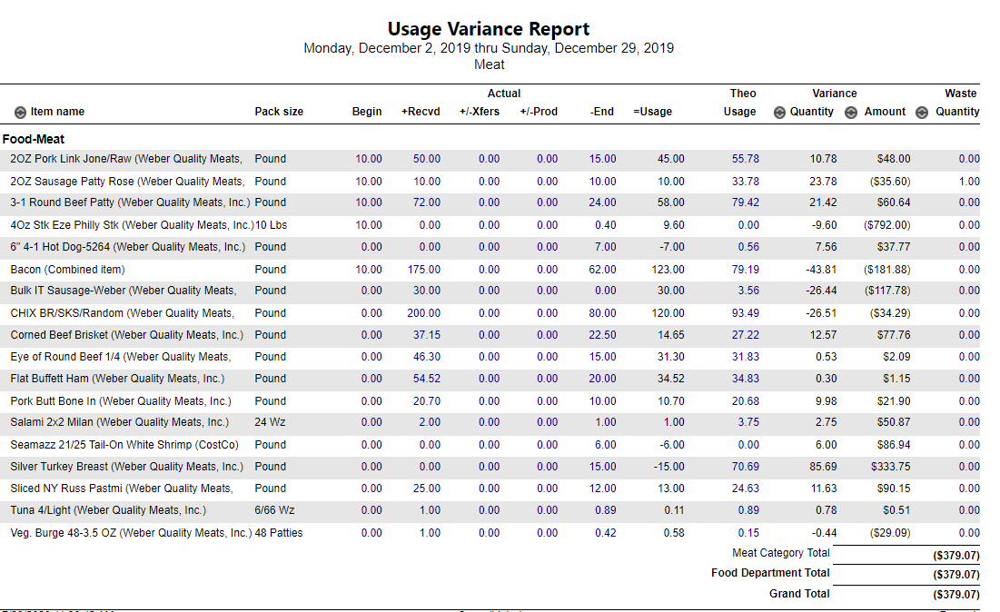
Task: Select the Food-Meat group heading
Action: click(x=34, y=140)
